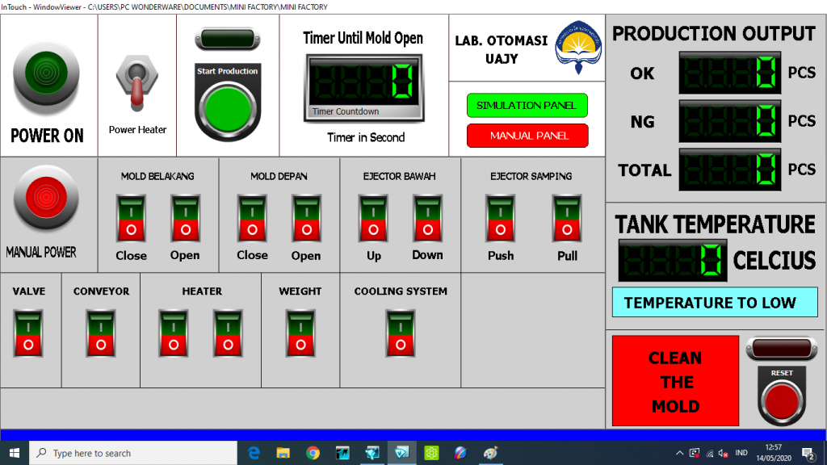Open File Explorer from the taskbar
The height and width of the screenshot is (465, 827).
click(283, 453)
